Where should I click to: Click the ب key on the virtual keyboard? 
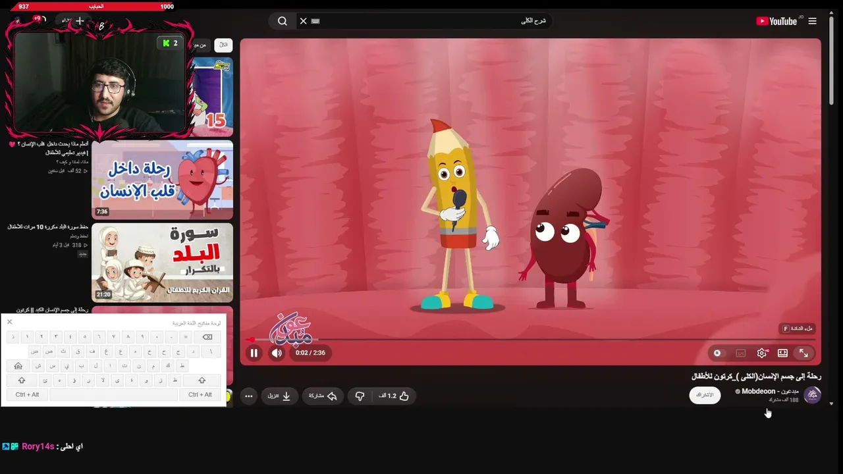81,366
